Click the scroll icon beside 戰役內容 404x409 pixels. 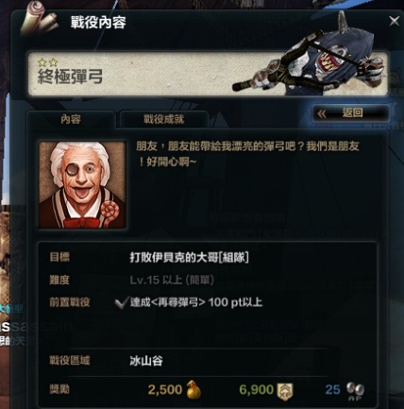(41, 19)
